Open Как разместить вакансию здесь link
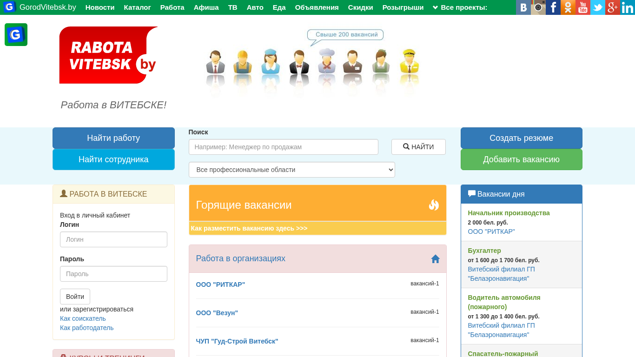The width and height of the screenshot is (635, 357). click(249, 228)
